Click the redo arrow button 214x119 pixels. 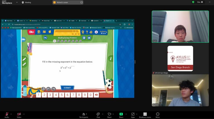[53, 89]
